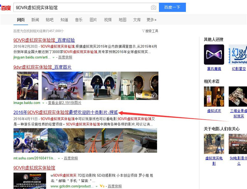The image size is (247, 189).
Task: Expand dropdown arrow next to image.baidu.com
Action: click(43, 103)
